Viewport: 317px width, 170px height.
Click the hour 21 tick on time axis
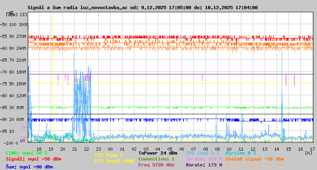(x=74, y=148)
